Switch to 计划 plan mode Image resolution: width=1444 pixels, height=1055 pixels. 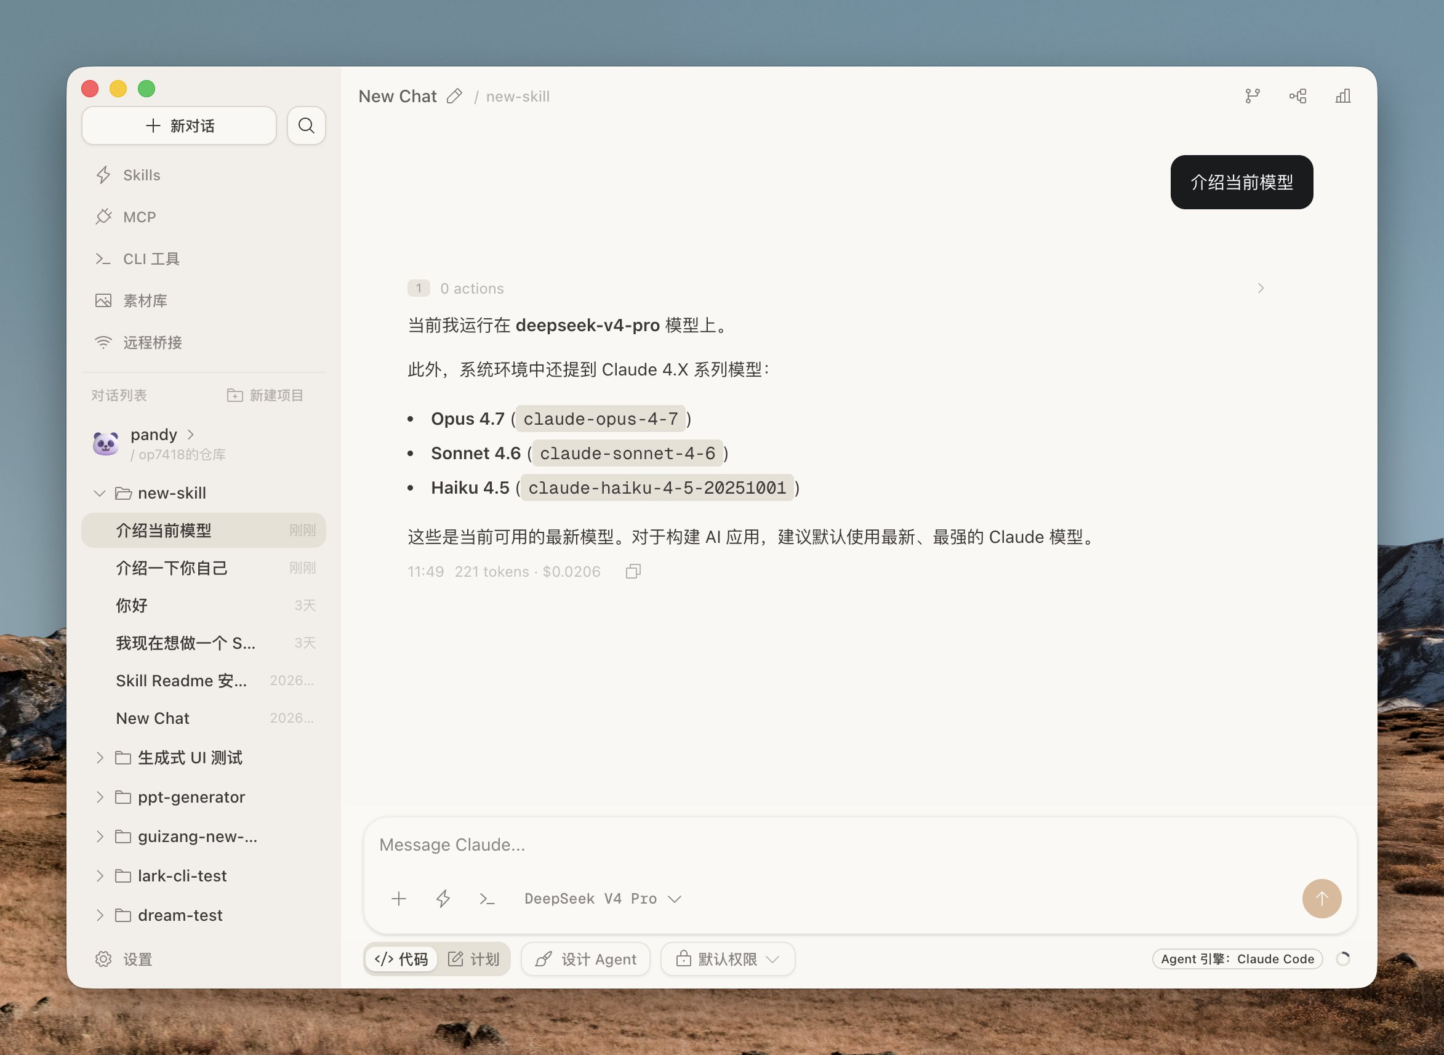click(474, 958)
